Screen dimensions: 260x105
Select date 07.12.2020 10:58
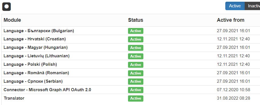click(234, 90)
